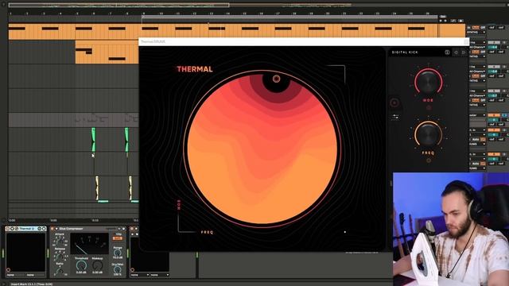Click the THERMAL logo in the plugin
The width and height of the screenshot is (509, 286).
tap(194, 69)
